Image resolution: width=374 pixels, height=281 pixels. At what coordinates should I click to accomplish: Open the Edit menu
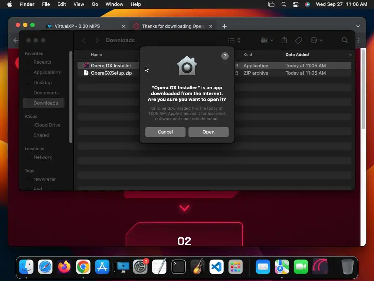pyautogui.click(x=61, y=4)
